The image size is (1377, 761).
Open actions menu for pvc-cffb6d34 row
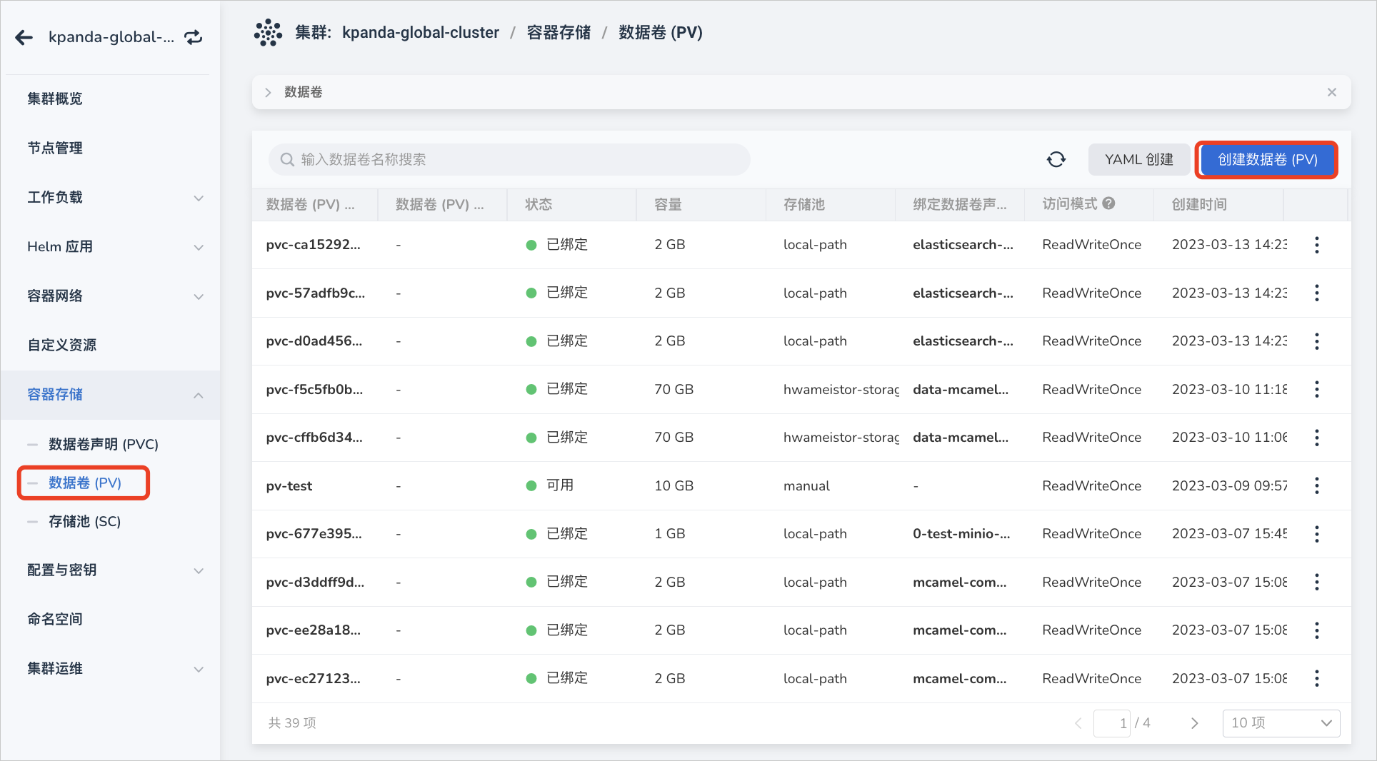(1317, 438)
